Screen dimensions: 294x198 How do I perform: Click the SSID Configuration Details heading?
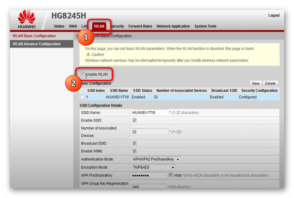click(x=101, y=105)
